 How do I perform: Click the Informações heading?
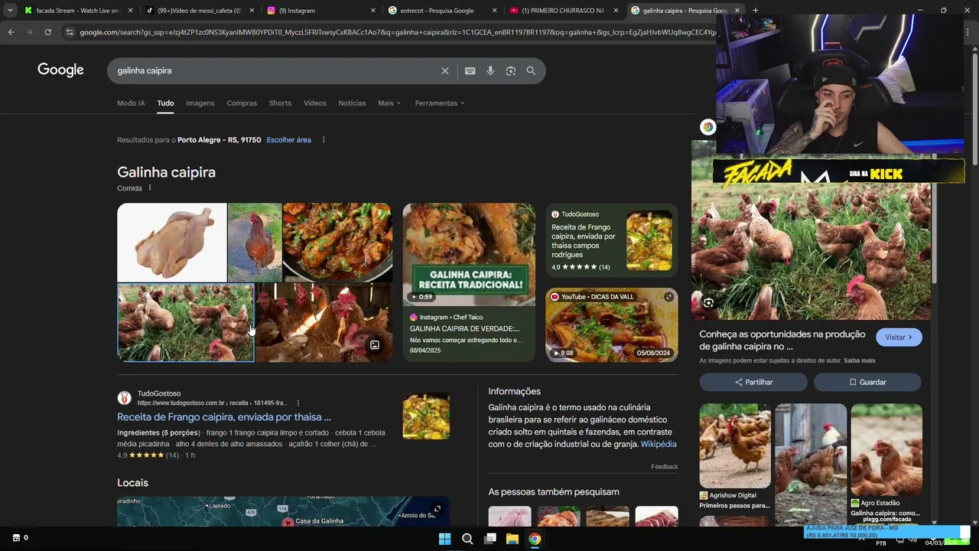tap(514, 391)
